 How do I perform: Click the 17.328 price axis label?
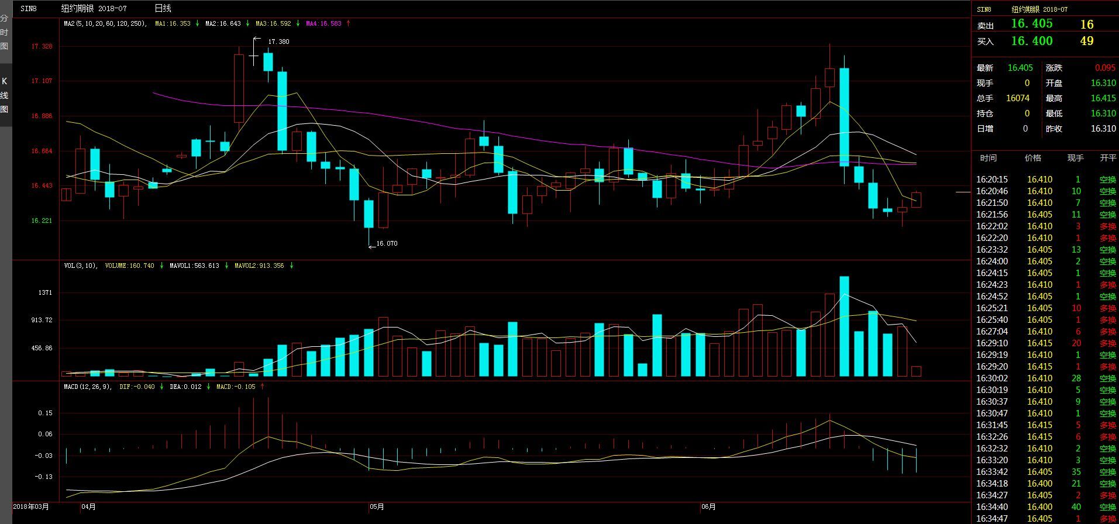coord(42,46)
